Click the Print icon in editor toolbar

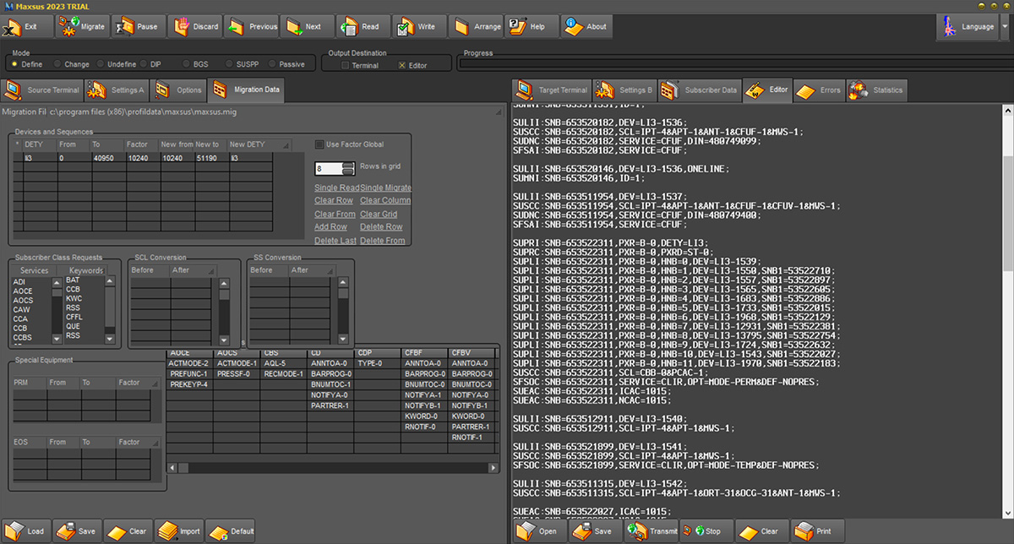[x=803, y=531]
